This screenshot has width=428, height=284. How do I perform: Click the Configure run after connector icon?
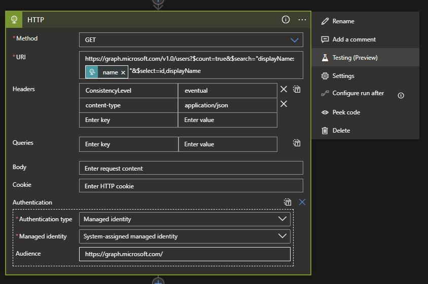pyautogui.click(x=325, y=94)
